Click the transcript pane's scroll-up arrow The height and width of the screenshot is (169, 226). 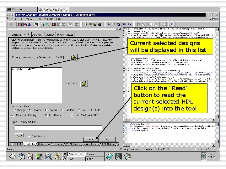tap(217, 29)
